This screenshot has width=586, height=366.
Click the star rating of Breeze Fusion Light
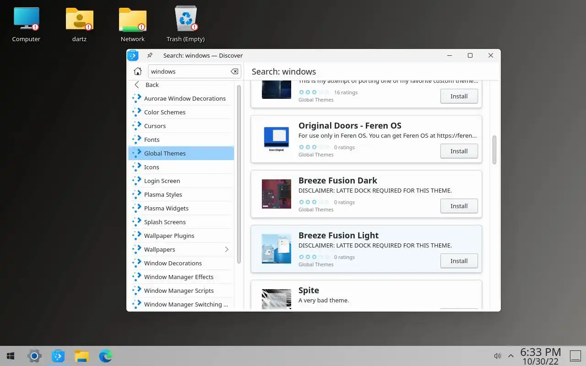tap(314, 257)
